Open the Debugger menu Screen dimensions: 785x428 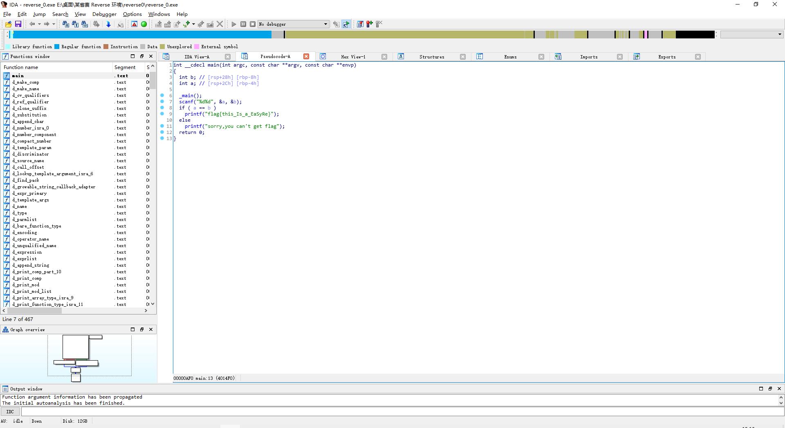104,14
